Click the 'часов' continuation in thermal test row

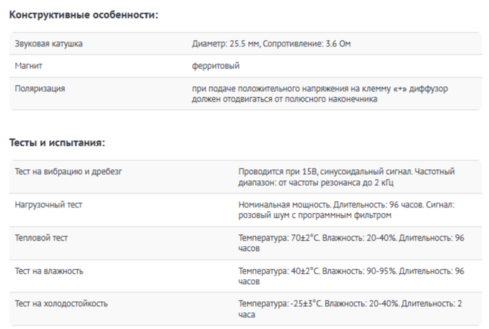tap(249, 248)
